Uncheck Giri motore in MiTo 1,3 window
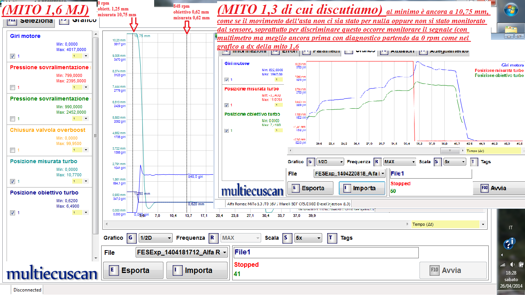 (227, 80)
